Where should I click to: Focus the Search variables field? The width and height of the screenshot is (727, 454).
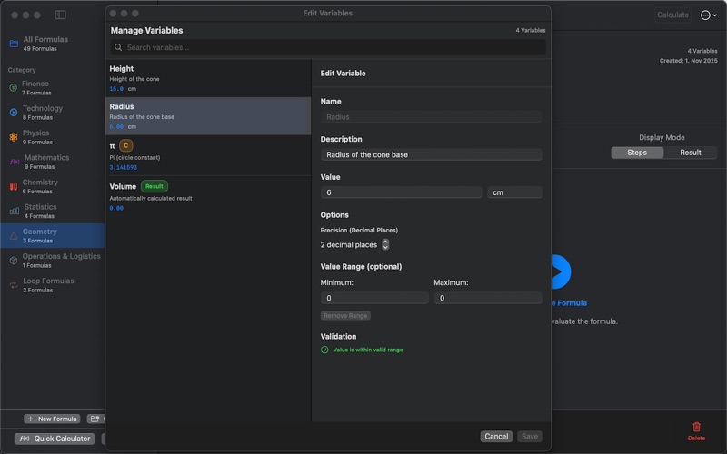click(x=328, y=47)
